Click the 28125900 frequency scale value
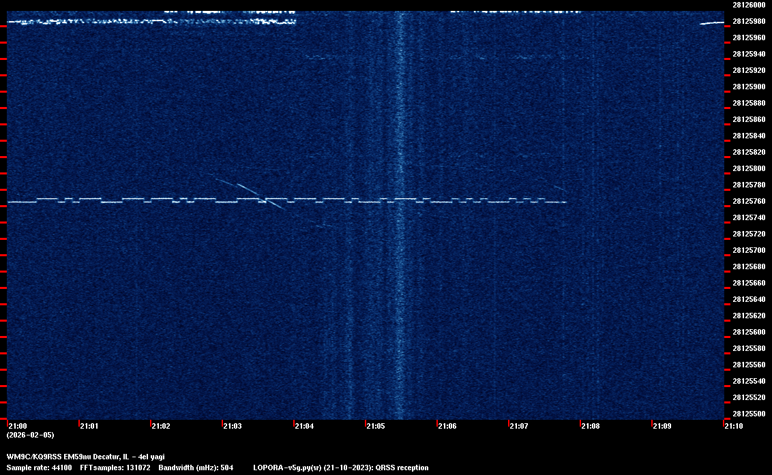 (x=748, y=87)
